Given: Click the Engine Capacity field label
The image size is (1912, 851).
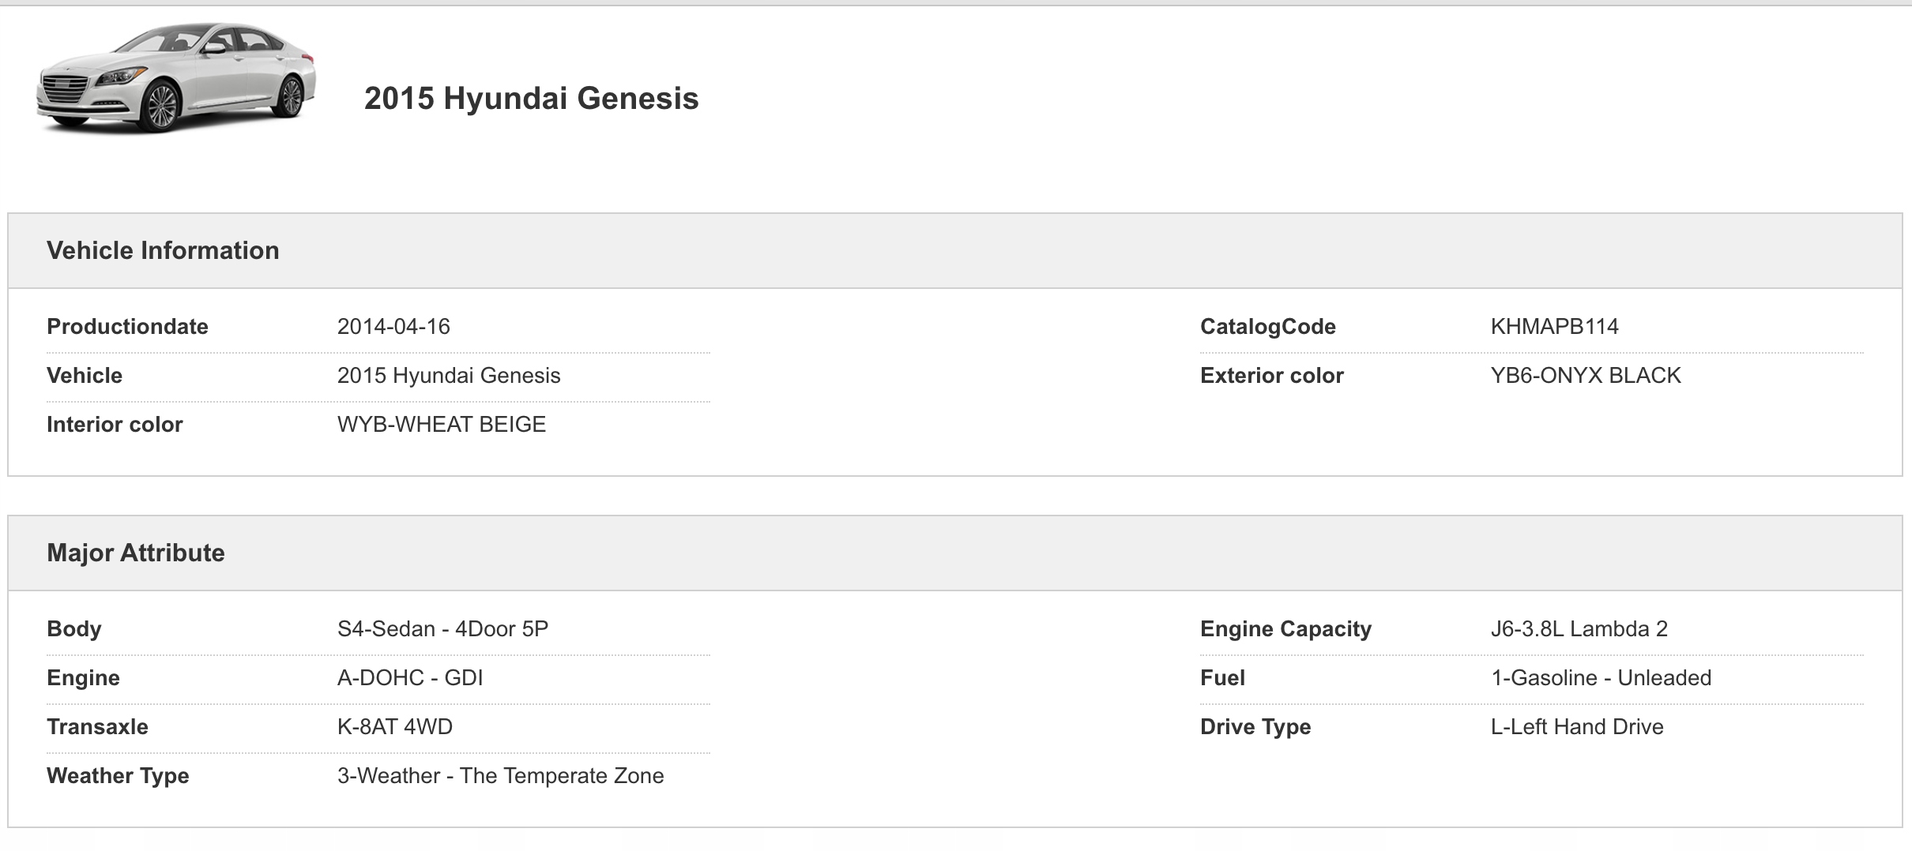Looking at the screenshot, I should [x=1285, y=629].
